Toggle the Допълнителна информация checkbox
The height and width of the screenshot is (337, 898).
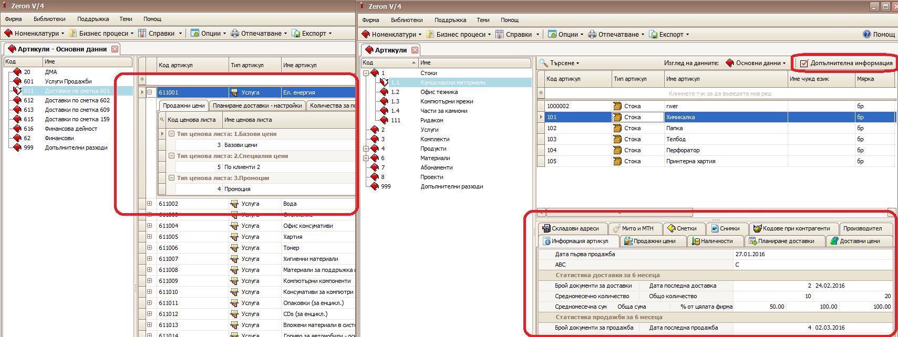pos(803,64)
